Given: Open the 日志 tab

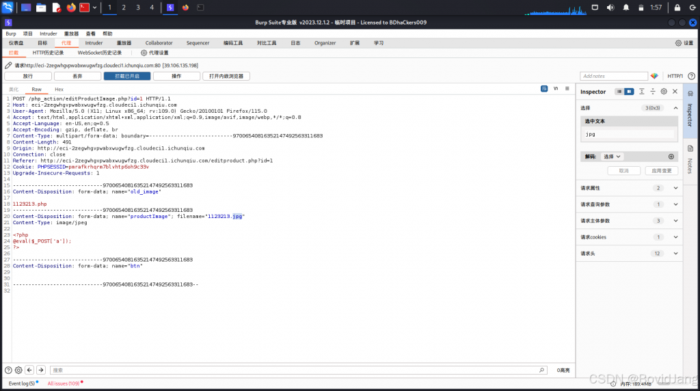Looking at the screenshot, I should (x=295, y=43).
